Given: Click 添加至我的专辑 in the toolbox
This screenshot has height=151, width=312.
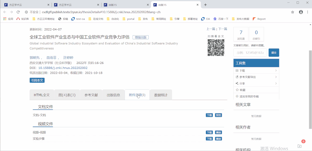Looking at the screenshot, I should tap(256, 96).
